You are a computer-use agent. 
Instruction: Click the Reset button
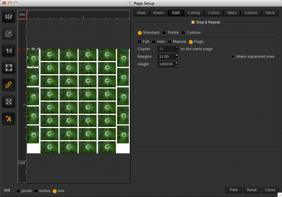point(251,190)
